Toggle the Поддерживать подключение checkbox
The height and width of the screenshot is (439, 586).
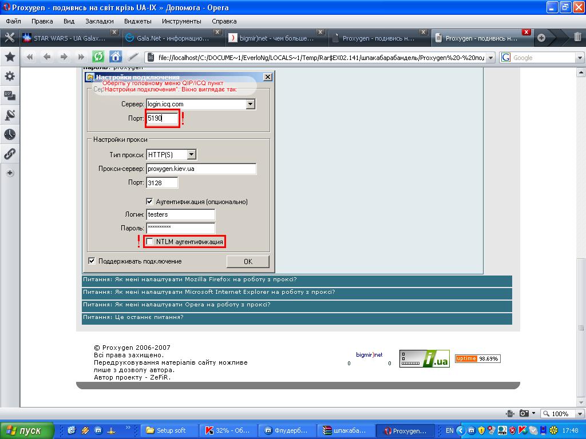pos(92,261)
